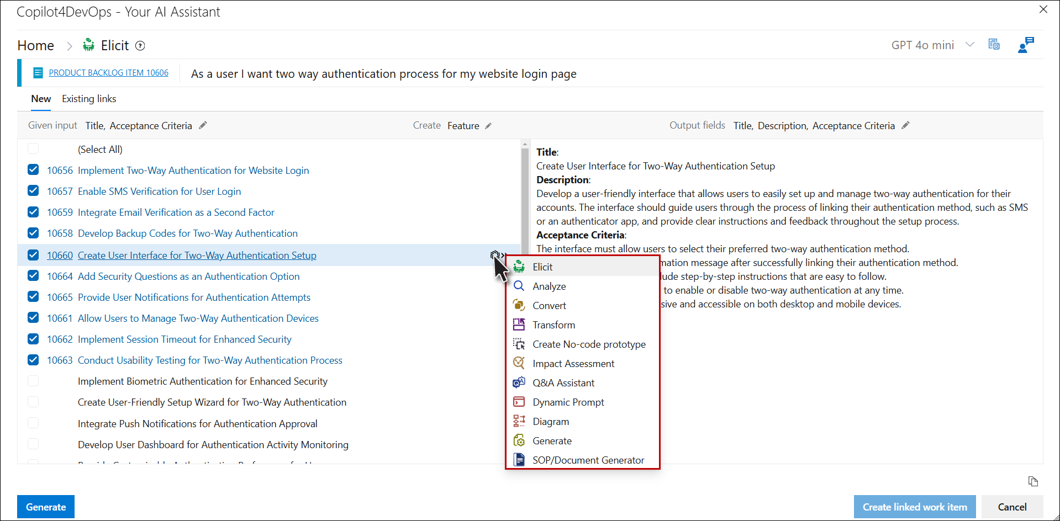
Task: Uncheck item 10664 Add Security Questions
Action: click(33, 275)
